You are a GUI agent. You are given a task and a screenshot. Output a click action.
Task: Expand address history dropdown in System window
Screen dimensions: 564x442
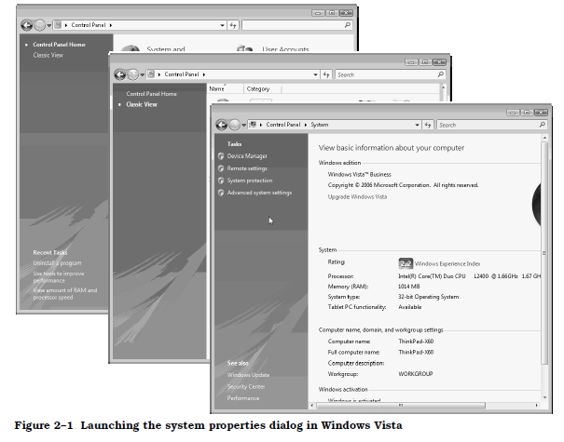(417, 125)
